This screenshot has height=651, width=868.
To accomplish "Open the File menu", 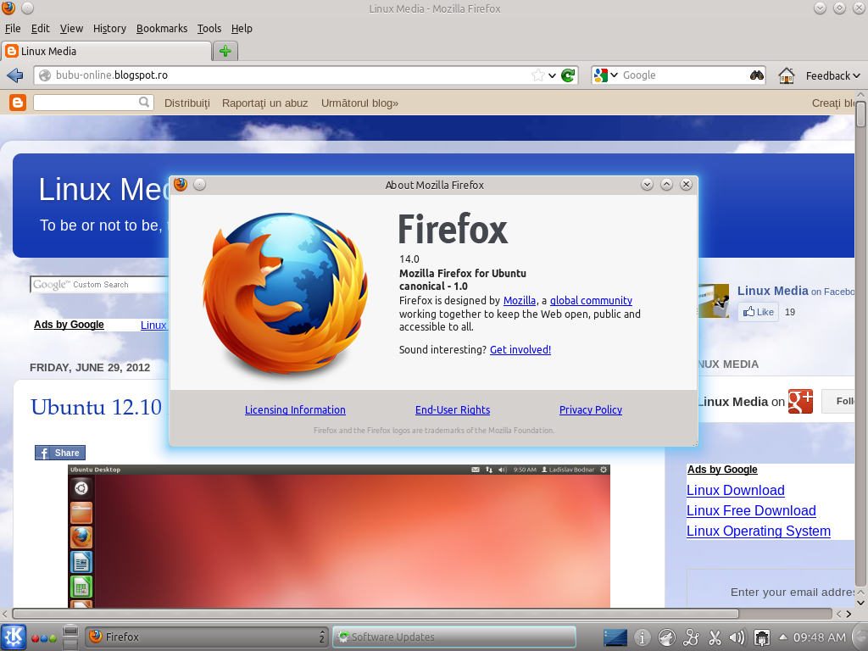I will click(x=13, y=28).
